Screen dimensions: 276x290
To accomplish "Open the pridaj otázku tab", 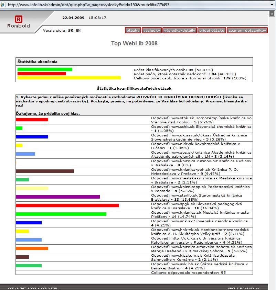I will click(212, 30).
